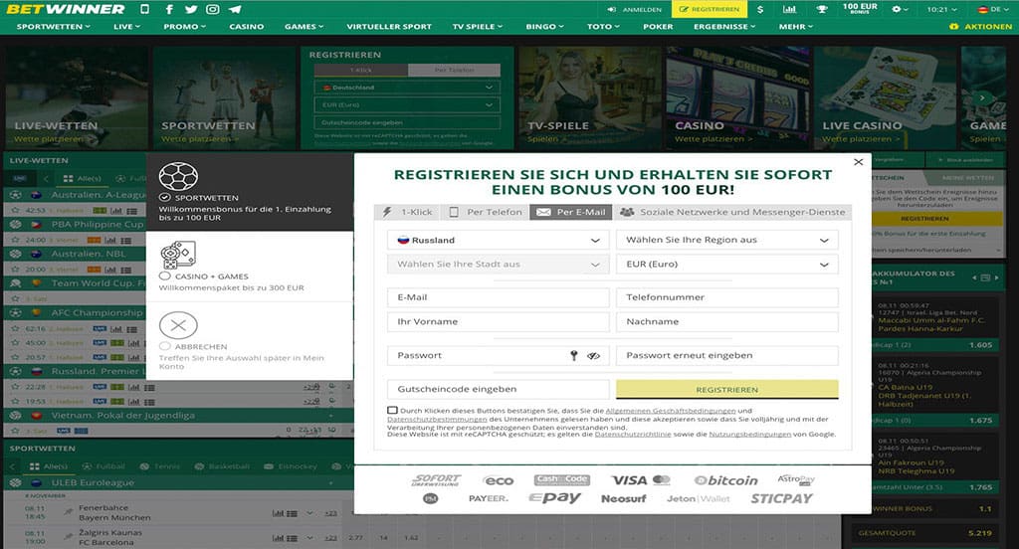Open the Datenschutzbestimmungen link
This screenshot has width=1019, height=549.
point(437,419)
